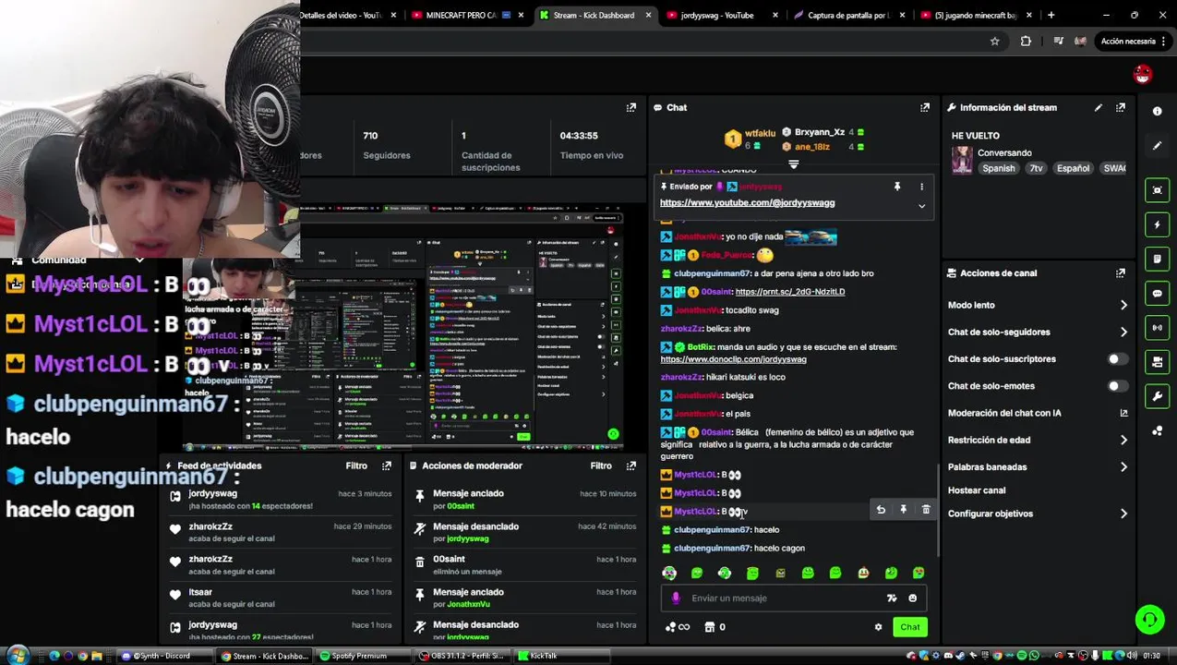Open Filtro in Feed de actividades
The width and height of the screenshot is (1177, 665).
(356, 465)
